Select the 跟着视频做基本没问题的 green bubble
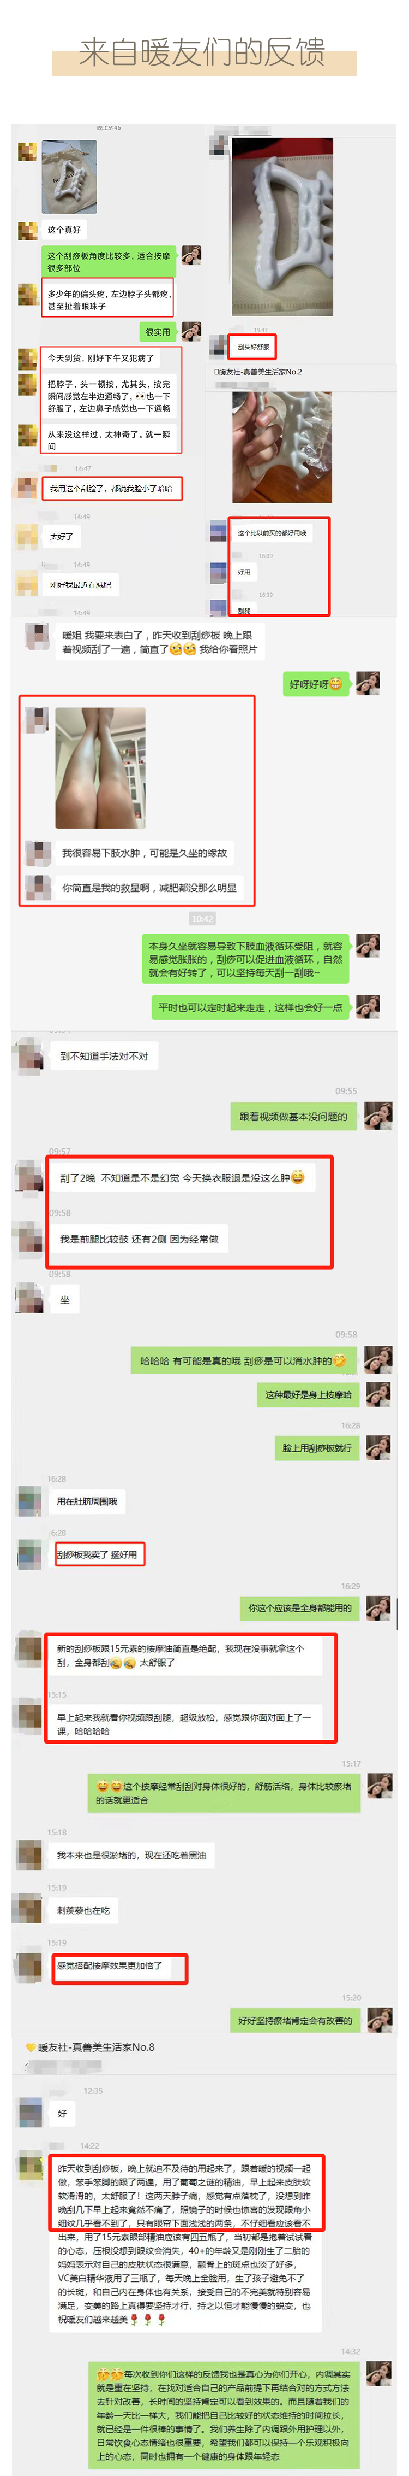This screenshot has height=2476, width=409. coord(294,1116)
